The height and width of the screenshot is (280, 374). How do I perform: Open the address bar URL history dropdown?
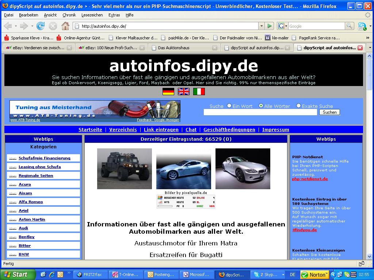click(261, 26)
